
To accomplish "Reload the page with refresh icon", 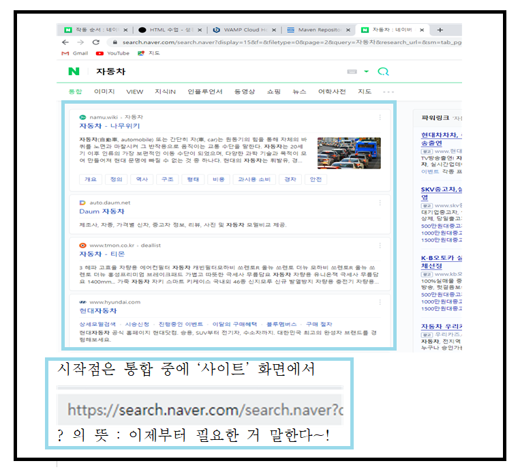I will pos(96,42).
